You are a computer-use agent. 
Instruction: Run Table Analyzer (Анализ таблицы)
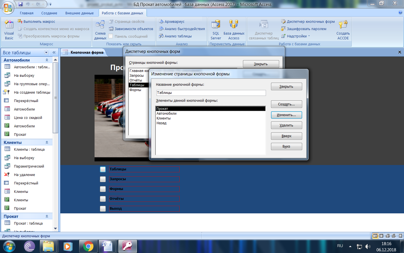(175, 36)
